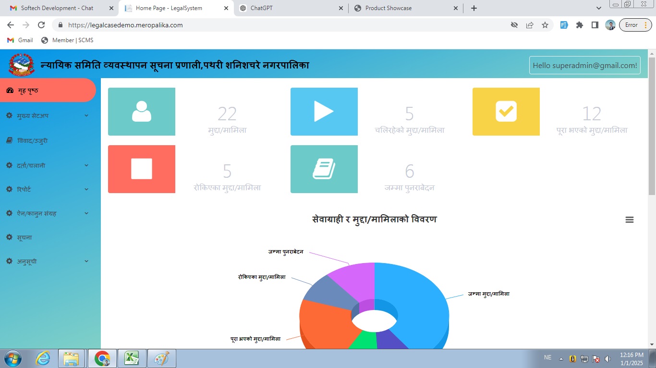Expand the दर्ता/चलानी sidebar menu

point(48,165)
